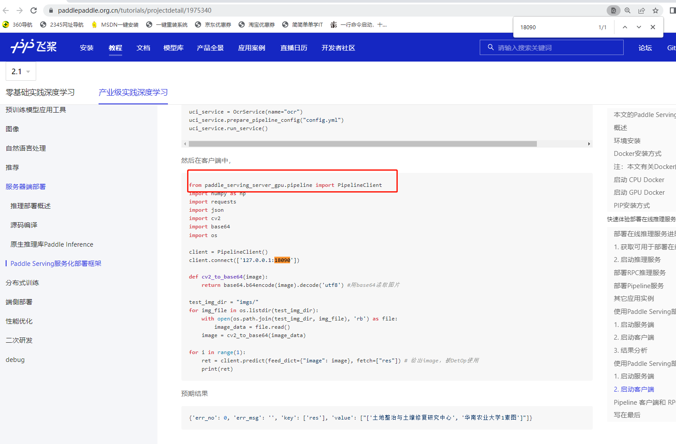The height and width of the screenshot is (444, 676).
Task: Click the share icon in the toolbar
Action: click(x=642, y=10)
